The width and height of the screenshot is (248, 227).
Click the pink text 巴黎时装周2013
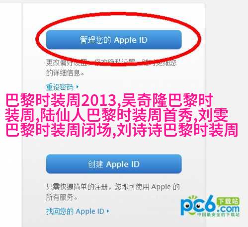pos(61,100)
